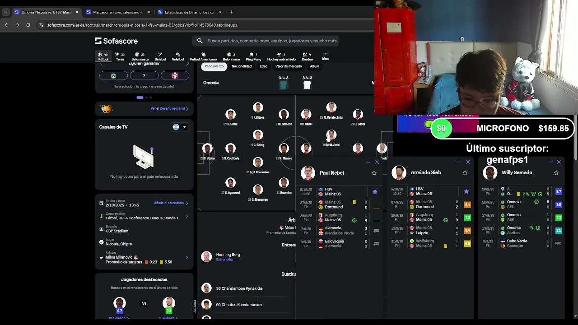578x325 pixels.
Task: Go to next prediction card arrow
Action: click(187, 64)
